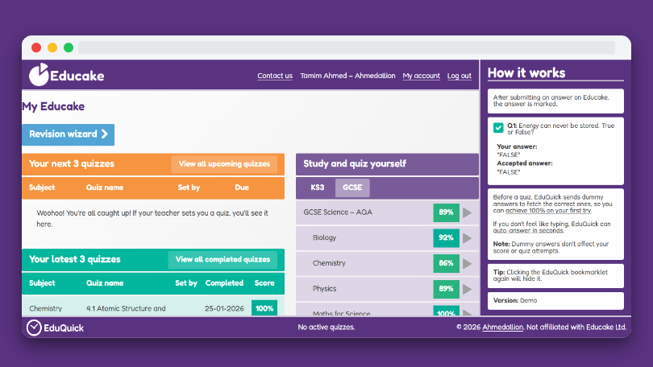Screen dimensions: 653x367
Task: Click the completed date 25-01-2026
Action: [224, 308]
